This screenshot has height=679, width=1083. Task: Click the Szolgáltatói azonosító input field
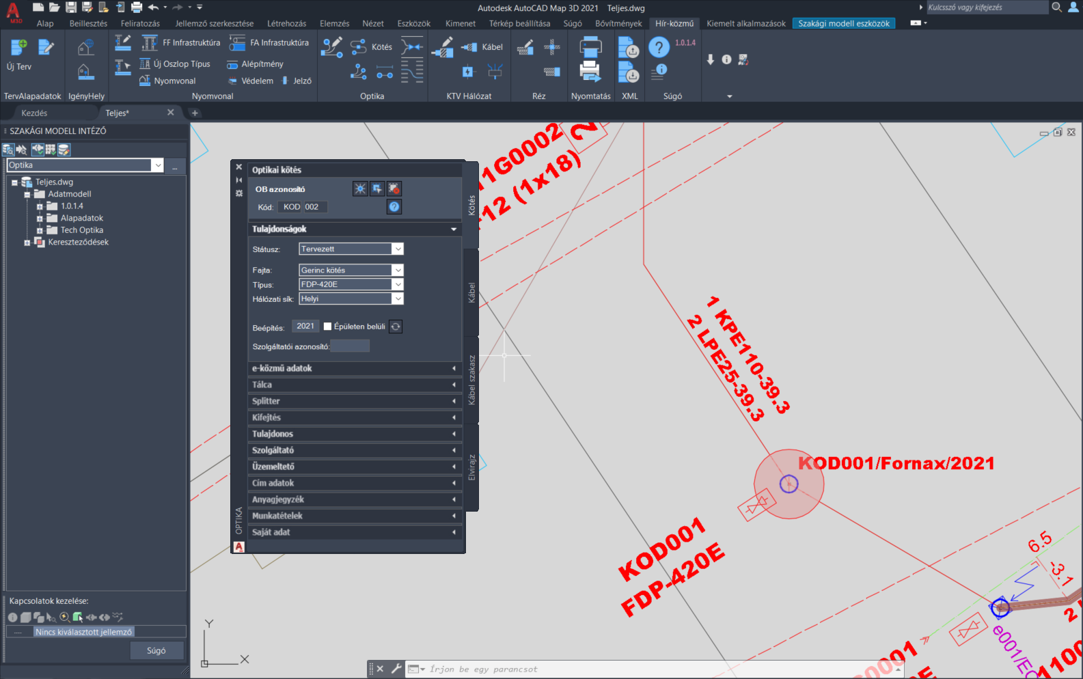350,346
